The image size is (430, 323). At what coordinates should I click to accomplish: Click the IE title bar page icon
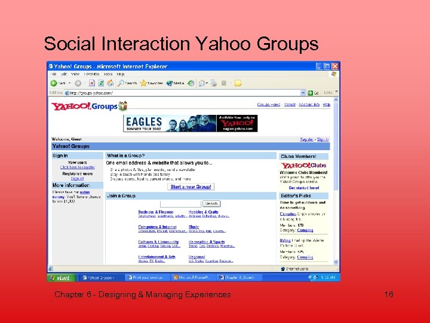pyautogui.click(x=50, y=66)
